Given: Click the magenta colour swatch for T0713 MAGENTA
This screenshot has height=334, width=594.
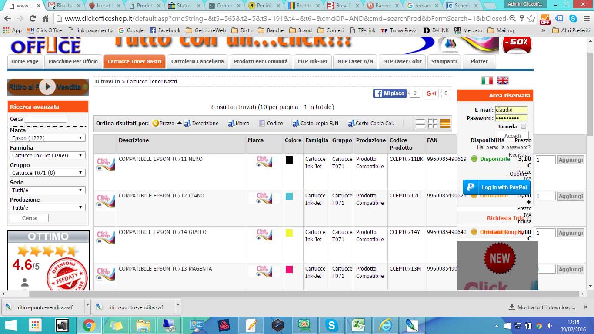Looking at the screenshot, I should [289, 269].
